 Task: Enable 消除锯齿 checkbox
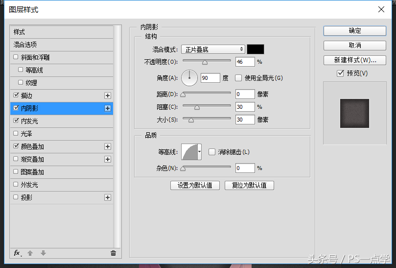[x=212, y=152]
